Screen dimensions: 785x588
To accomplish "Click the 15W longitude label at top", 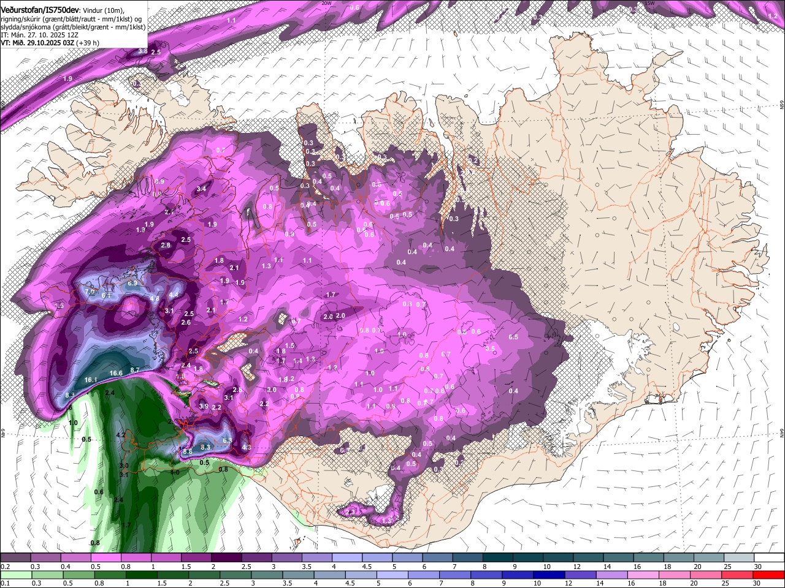I will 649,3.
